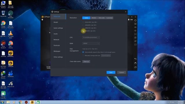185x104 pixels.
Task: Choose the 960x540 resolution radio button
Action: point(83,31)
